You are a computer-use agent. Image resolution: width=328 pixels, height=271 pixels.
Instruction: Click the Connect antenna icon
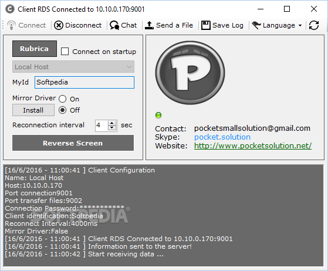click(11, 25)
